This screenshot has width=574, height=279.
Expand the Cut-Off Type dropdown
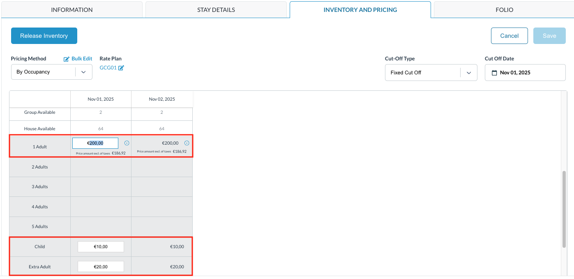click(x=468, y=73)
